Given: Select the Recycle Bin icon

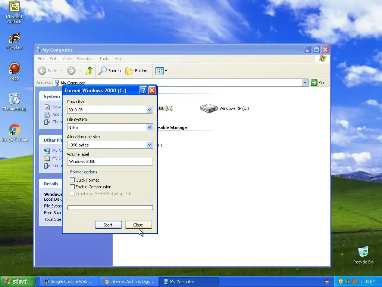Looking at the screenshot, I should click(363, 255).
